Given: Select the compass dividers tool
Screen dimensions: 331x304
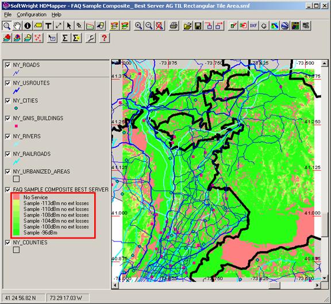Looking at the screenshot, I should [x=79, y=26].
